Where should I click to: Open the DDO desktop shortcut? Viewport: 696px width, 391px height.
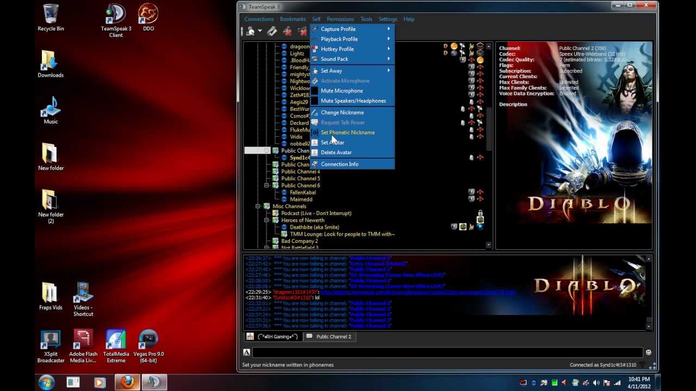pyautogui.click(x=148, y=17)
